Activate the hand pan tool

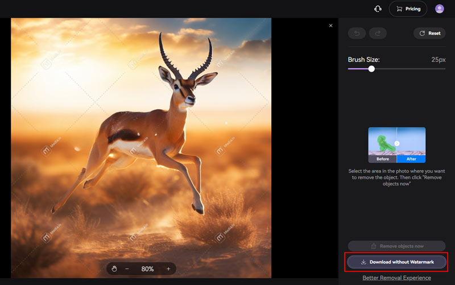(114, 269)
